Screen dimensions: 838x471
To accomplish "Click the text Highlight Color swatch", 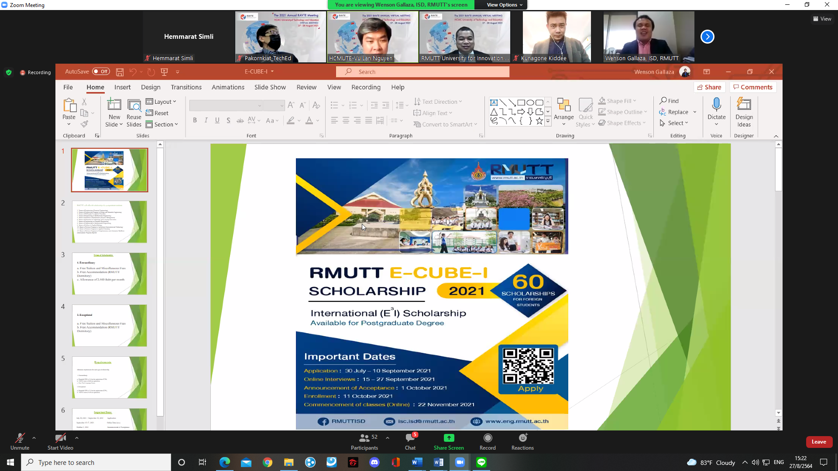I will [x=291, y=120].
